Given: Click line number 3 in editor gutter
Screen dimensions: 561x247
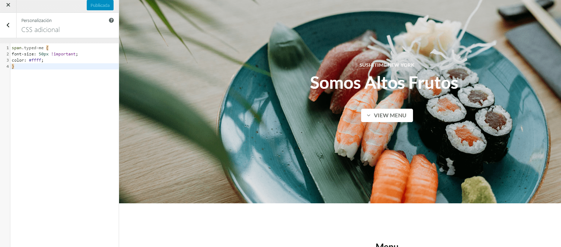Looking at the screenshot, I should coord(8,60).
